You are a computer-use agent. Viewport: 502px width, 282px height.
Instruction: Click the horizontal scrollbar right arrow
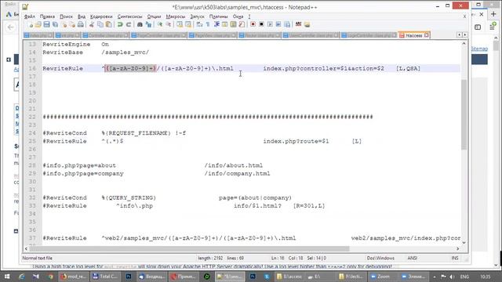click(458, 248)
